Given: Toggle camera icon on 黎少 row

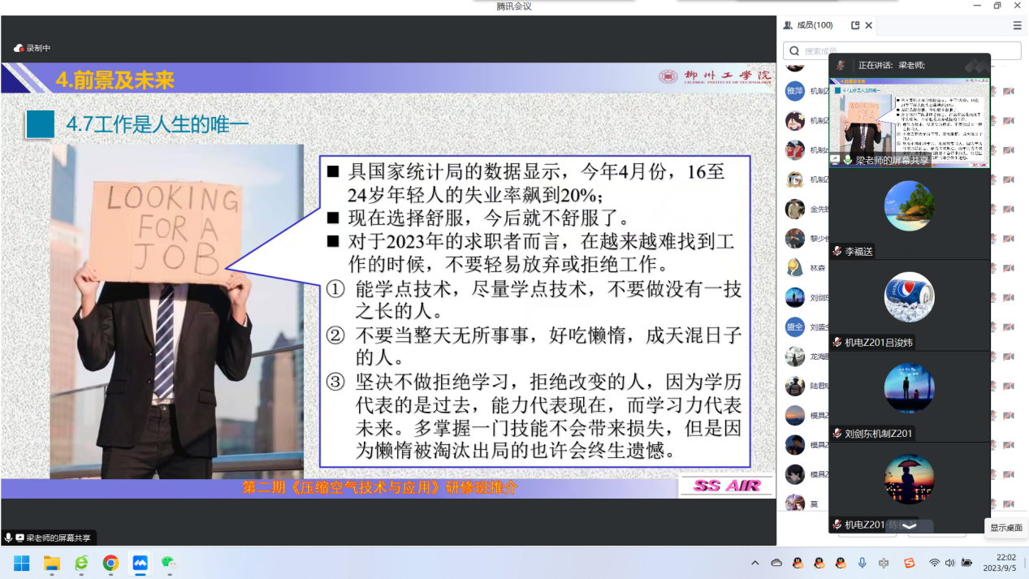Looking at the screenshot, I should 1009,239.
